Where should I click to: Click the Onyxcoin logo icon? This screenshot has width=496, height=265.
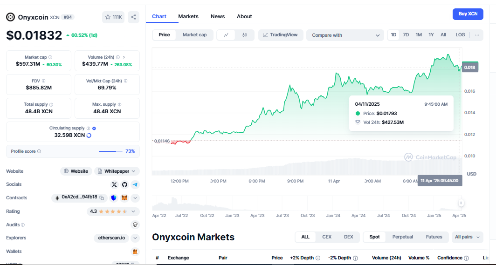tap(10, 17)
